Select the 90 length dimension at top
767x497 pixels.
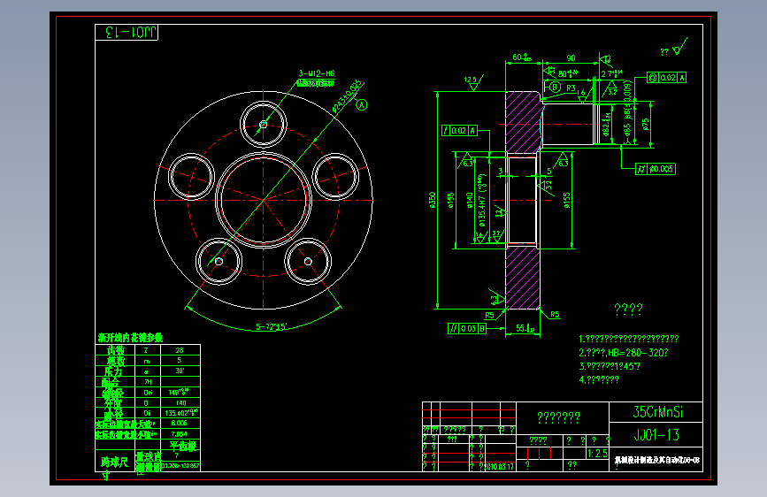[x=571, y=57]
